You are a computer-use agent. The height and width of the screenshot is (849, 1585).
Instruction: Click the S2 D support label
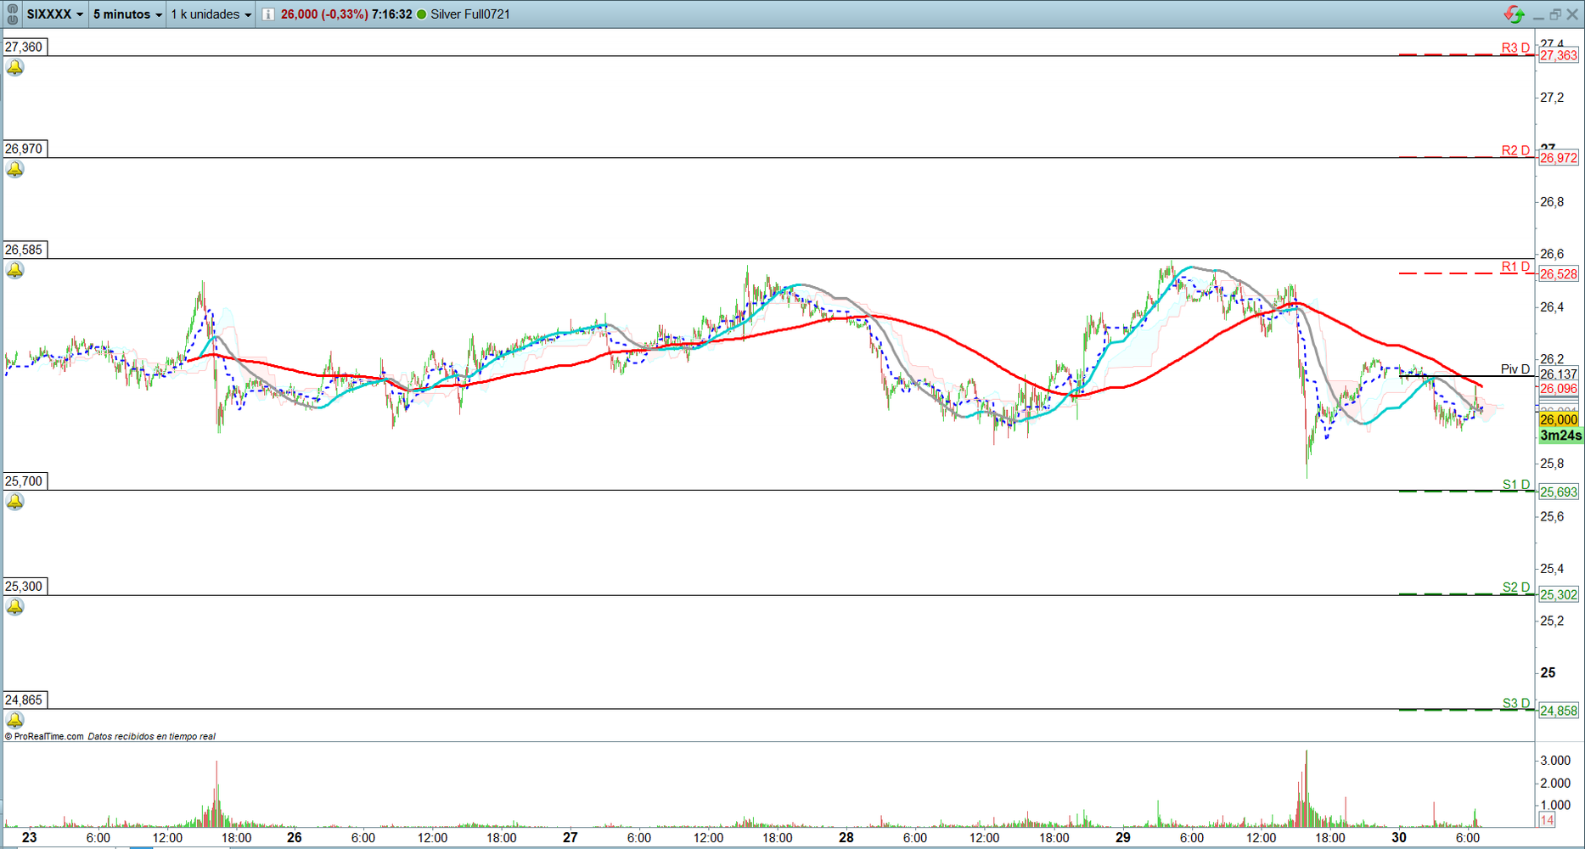pyautogui.click(x=1516, y=588)
